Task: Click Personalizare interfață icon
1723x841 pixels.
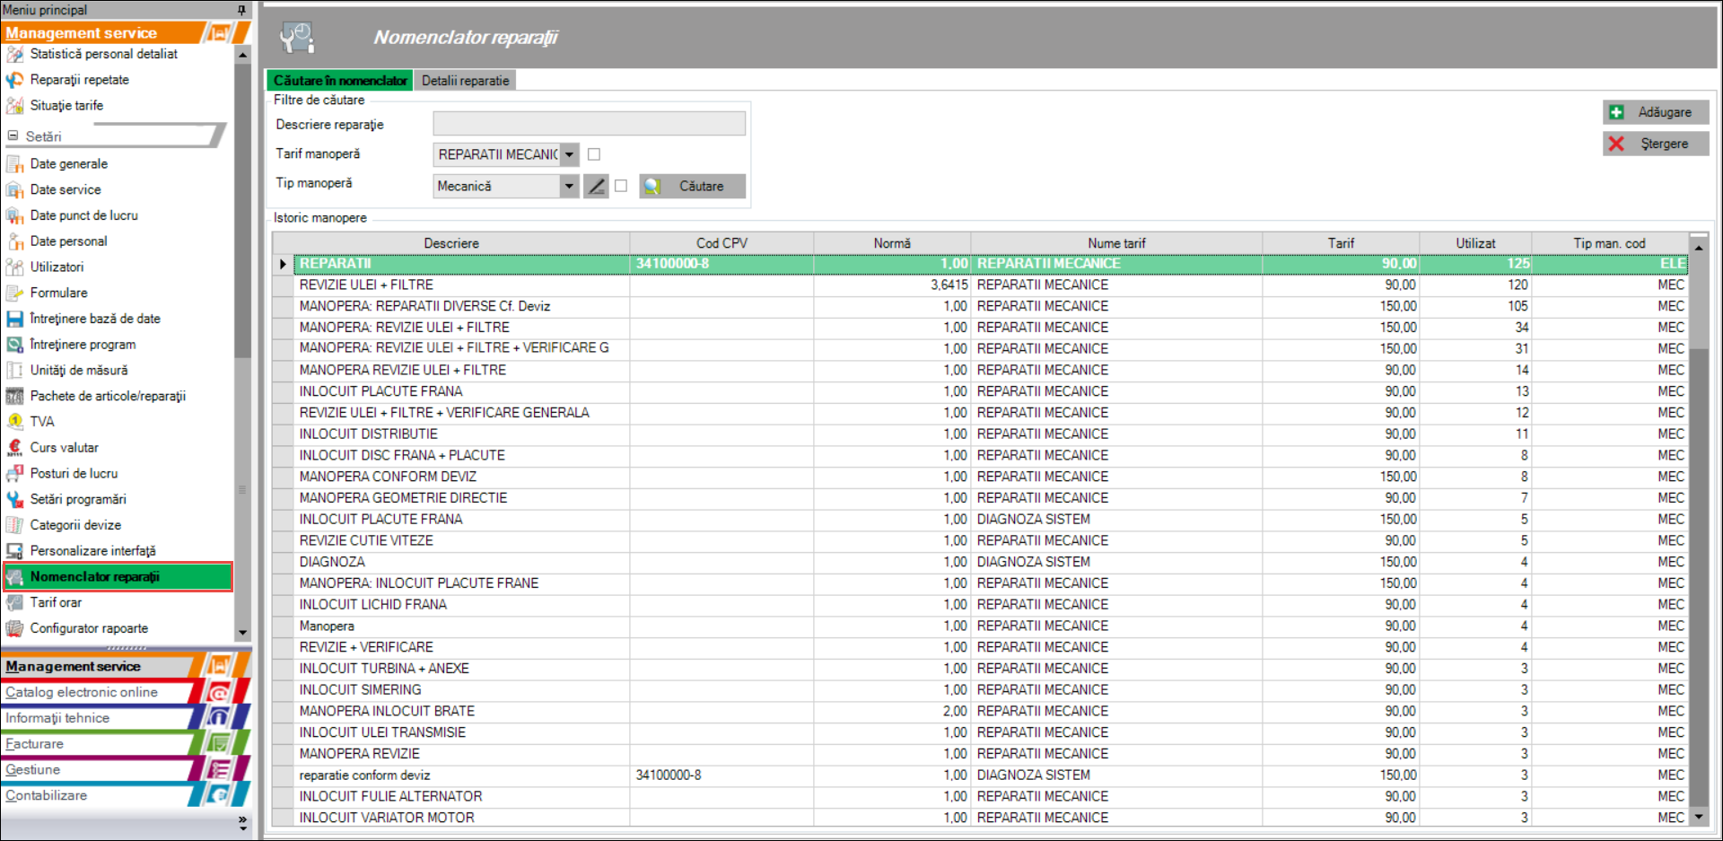Action: [14, 551]
